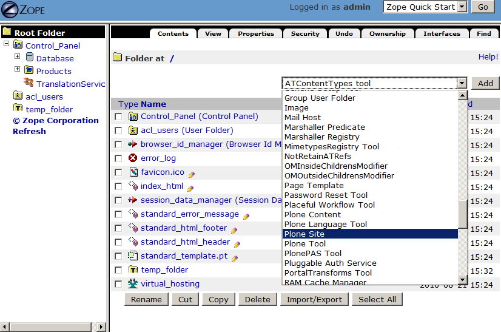Check the index_html checkbox
Viewport: 501px width, 332px height.
tap(118, 186)
